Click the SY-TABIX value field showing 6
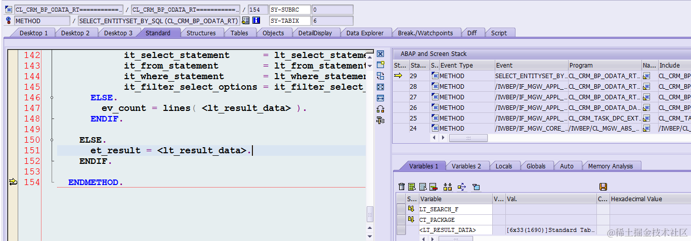 pyautogui.click(x=332, y=21)
